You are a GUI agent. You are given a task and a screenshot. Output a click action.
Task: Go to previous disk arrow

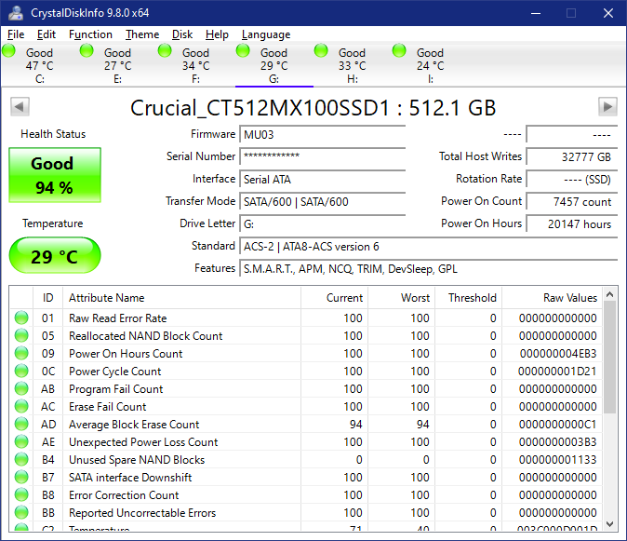click(x=20, y=106)
